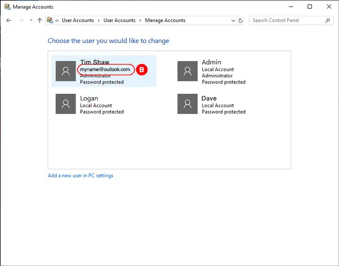
Task: Open Tim Shaw account avatar
Action: coord(66,71)
